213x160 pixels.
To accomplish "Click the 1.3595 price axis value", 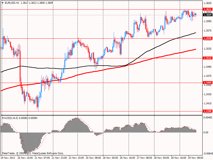I will [x=208, y=21].
